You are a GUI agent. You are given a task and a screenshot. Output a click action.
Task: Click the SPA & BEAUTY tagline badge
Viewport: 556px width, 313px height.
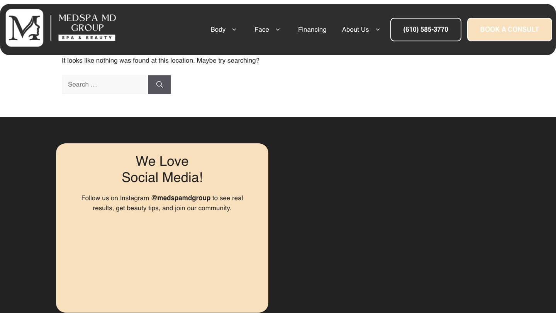tap(87, 38)
